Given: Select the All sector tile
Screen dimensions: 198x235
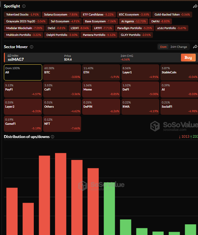Looking at the screenshot, I should [x=23, y=72].
